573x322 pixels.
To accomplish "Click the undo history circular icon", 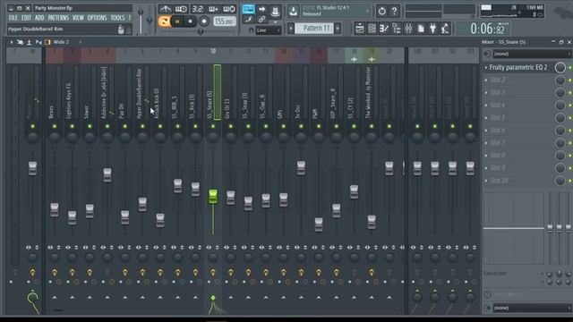I will [382, 12].
